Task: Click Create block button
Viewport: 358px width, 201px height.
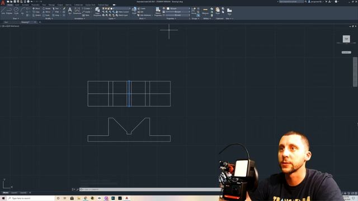Action: tap(142, 8)
